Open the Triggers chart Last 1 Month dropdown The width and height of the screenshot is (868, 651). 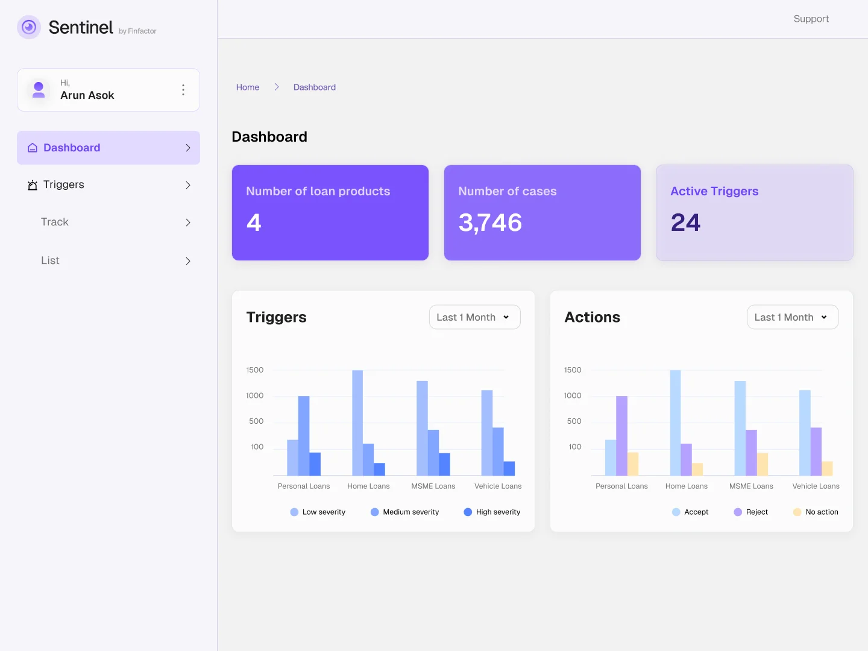point(474,317)
